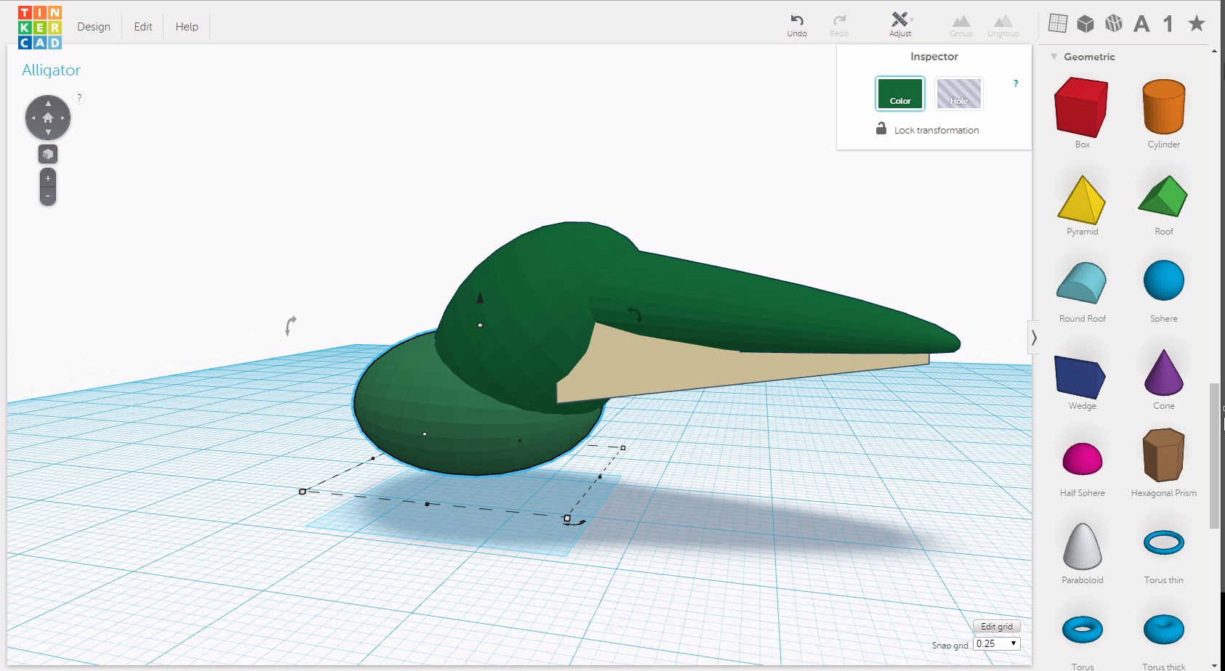Pick the gray Paraboloid shape
The image size is (1225, 671).
click(x=1083, y=546)
